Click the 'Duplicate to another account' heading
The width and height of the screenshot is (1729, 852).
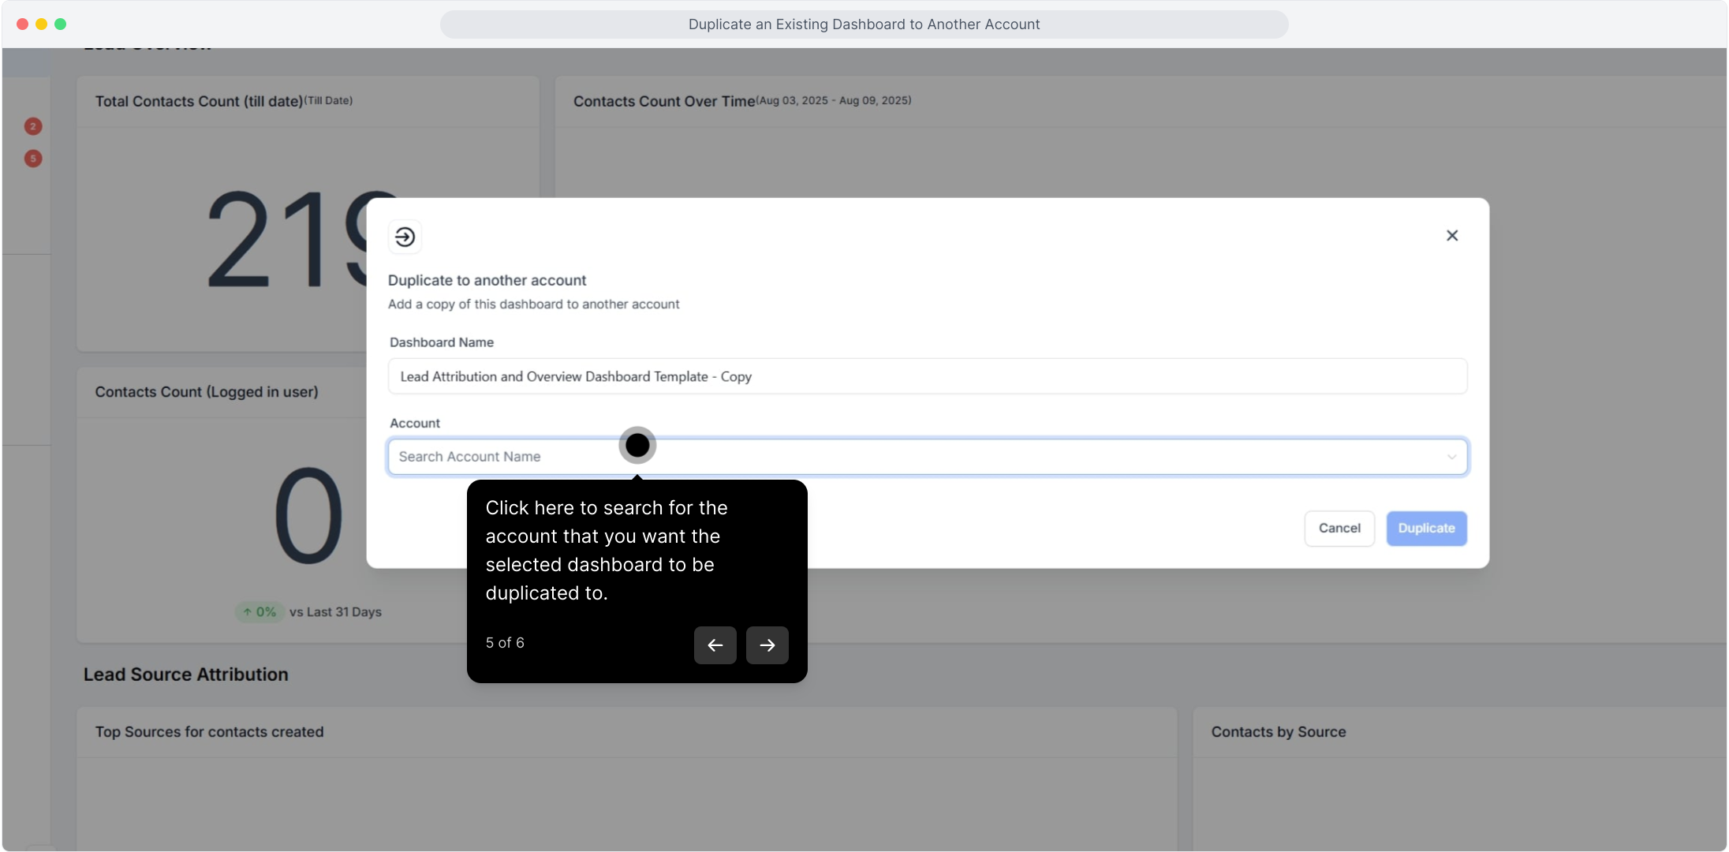point(487,281)
